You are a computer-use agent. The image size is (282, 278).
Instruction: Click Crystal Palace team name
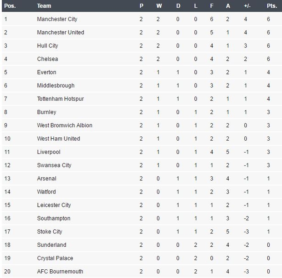pos(55,258)
